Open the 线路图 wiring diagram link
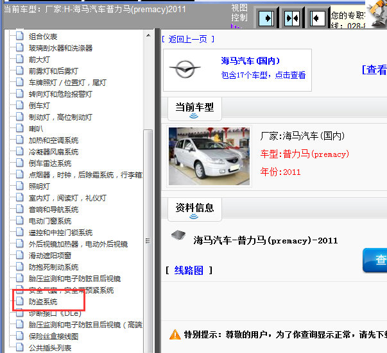This screenshot has width=387, height=353. pos(189,270)
